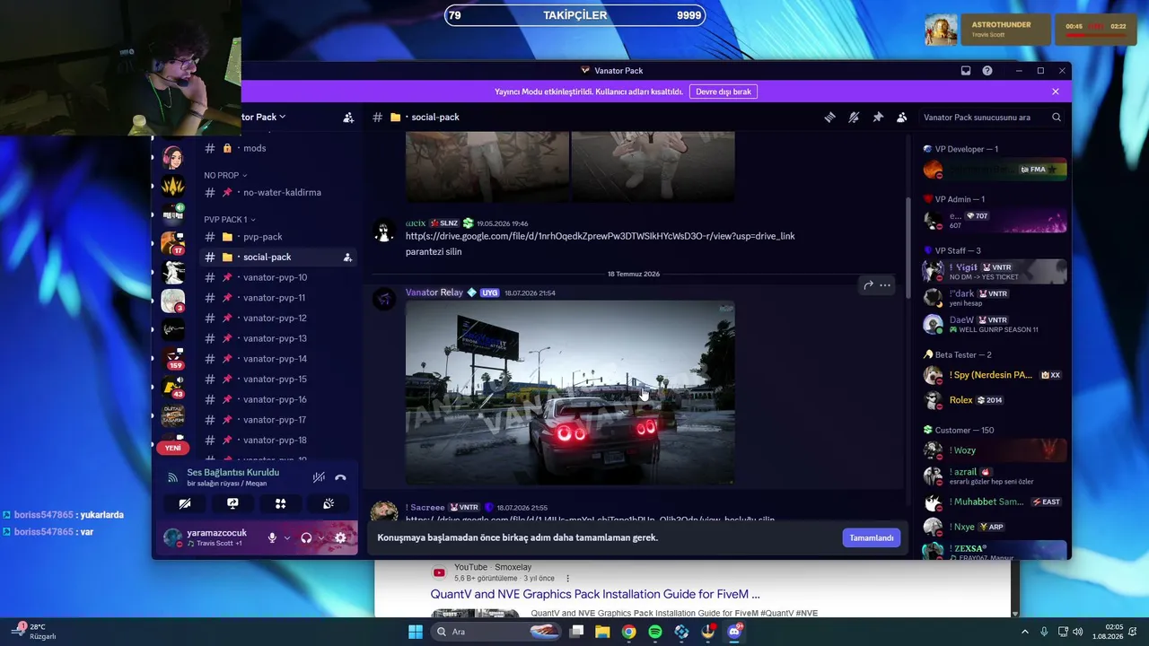Image resolution: width=1149 pixels, height=646 pixels.
Task: Open Windows Start menu
Action: point(415,632)
